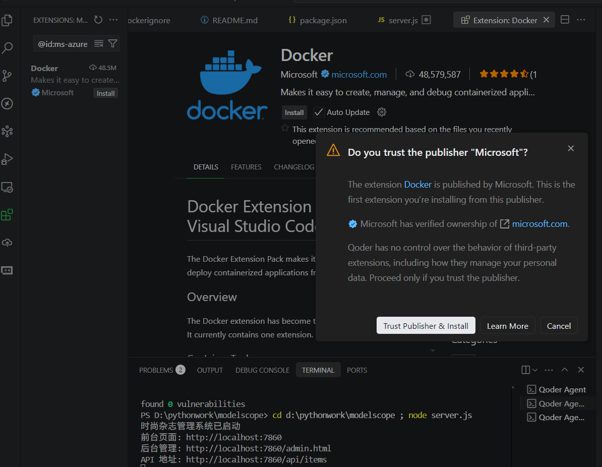This screenshot has width=602, height=467.
Task: Switch to the .dockerignore tab
Action: [149, 20]
